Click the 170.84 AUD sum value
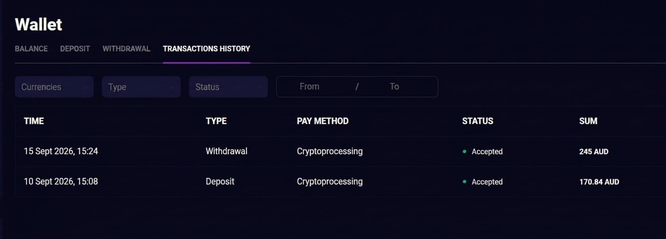 pyautogui.click(x=599, y=182)
